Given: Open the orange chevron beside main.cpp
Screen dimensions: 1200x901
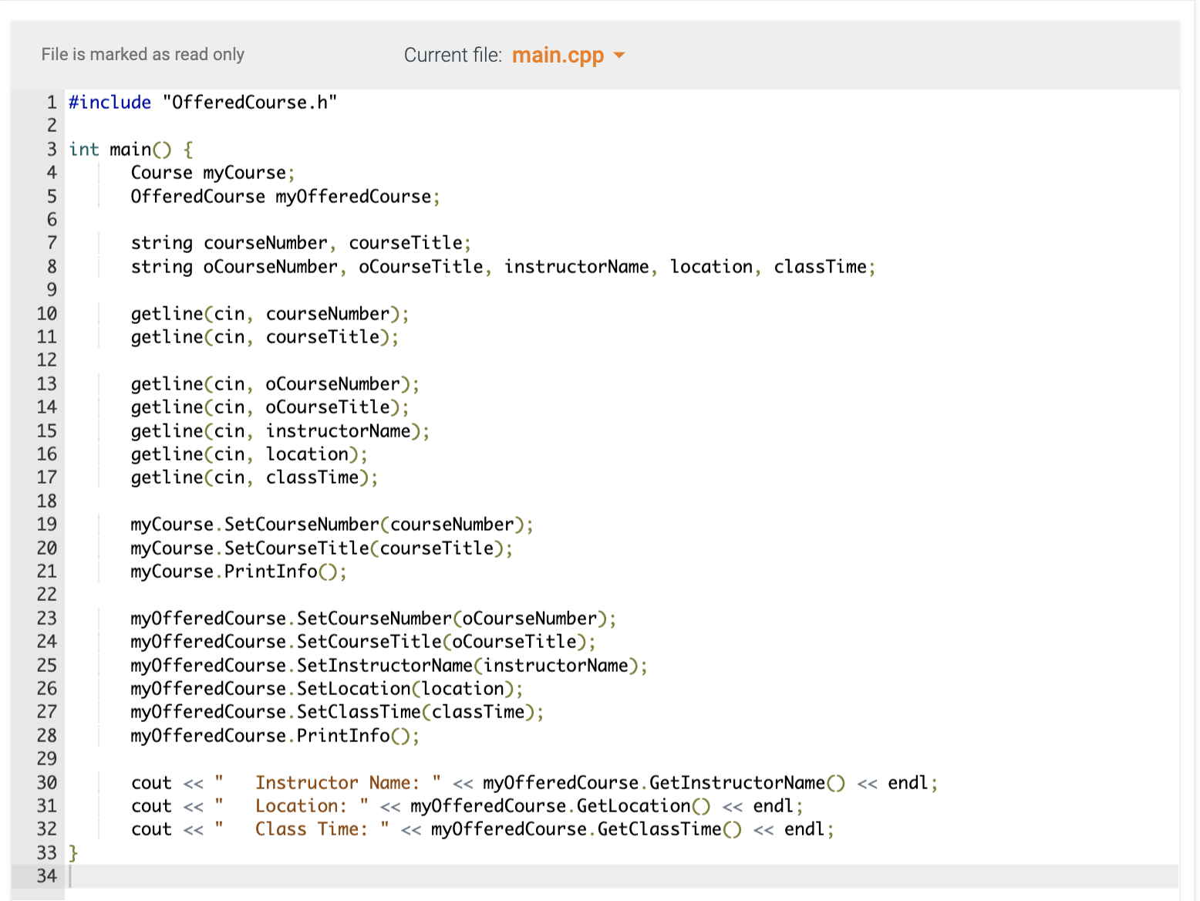Looking at the screenshot, I should [x=619, y=55].
